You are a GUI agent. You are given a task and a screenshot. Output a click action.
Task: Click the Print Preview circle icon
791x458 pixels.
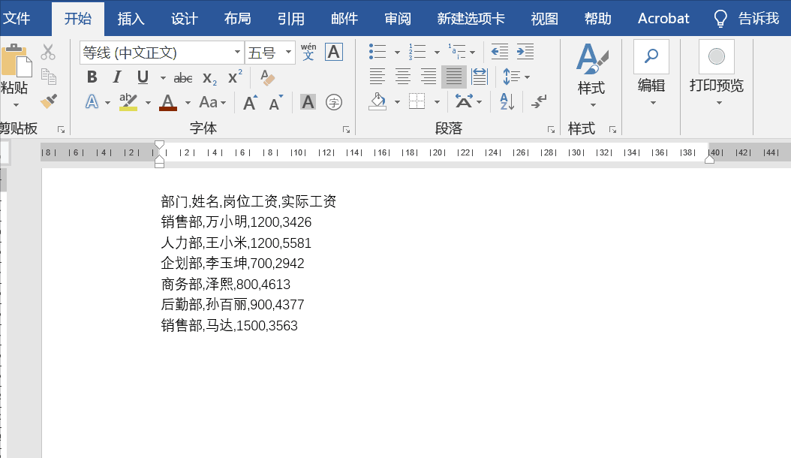point(717,56)
